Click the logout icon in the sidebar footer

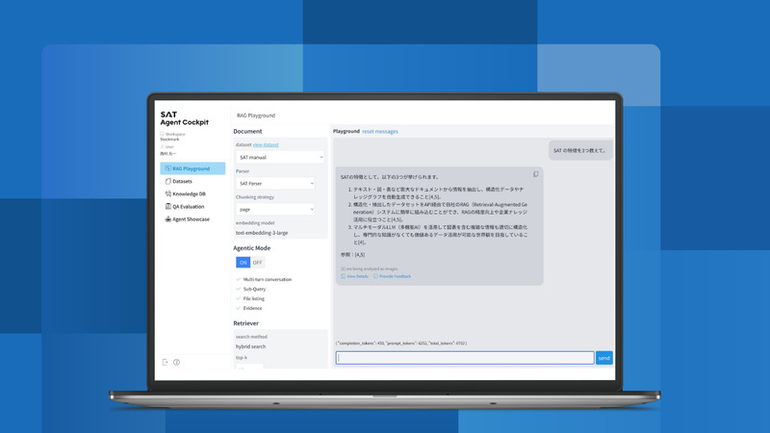pos(165,363)
